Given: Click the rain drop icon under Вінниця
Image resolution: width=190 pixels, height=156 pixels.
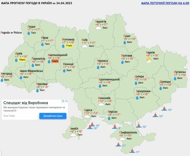Looking at the screenshot, I should [64, 70].
